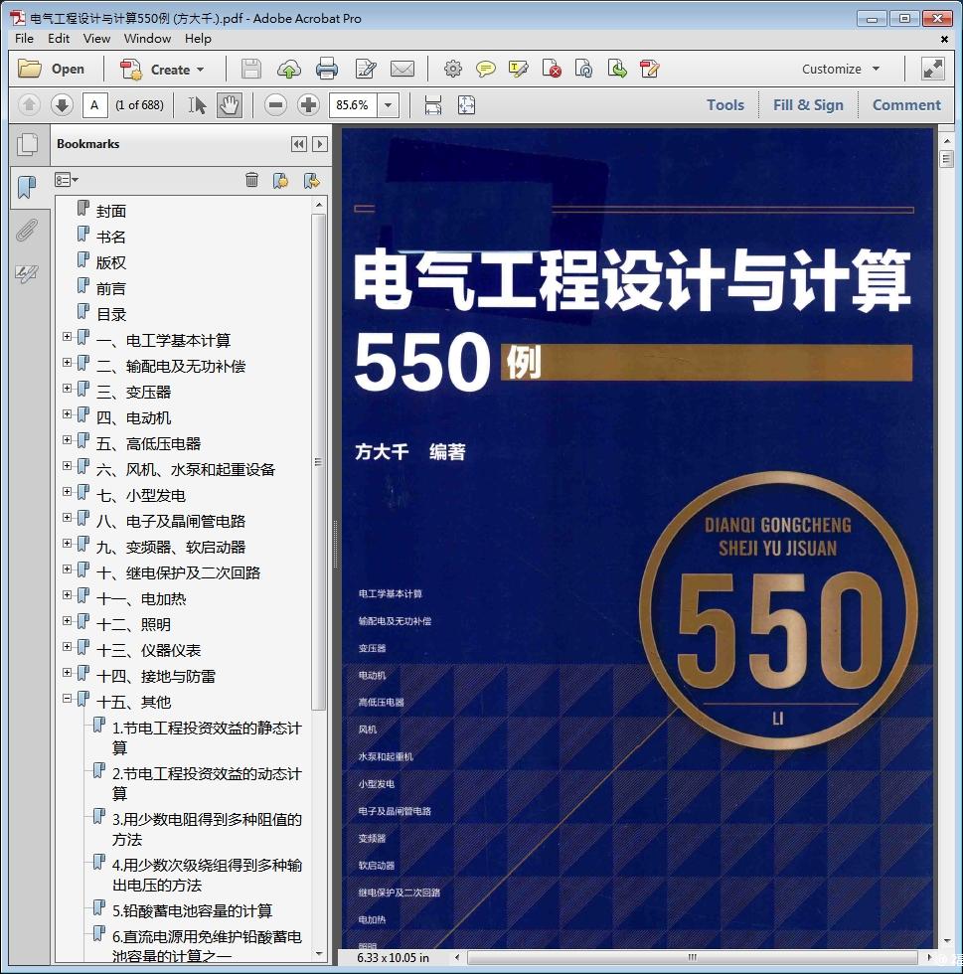
Task: Click the 85.6% zoom field
Action: [353, 105]
